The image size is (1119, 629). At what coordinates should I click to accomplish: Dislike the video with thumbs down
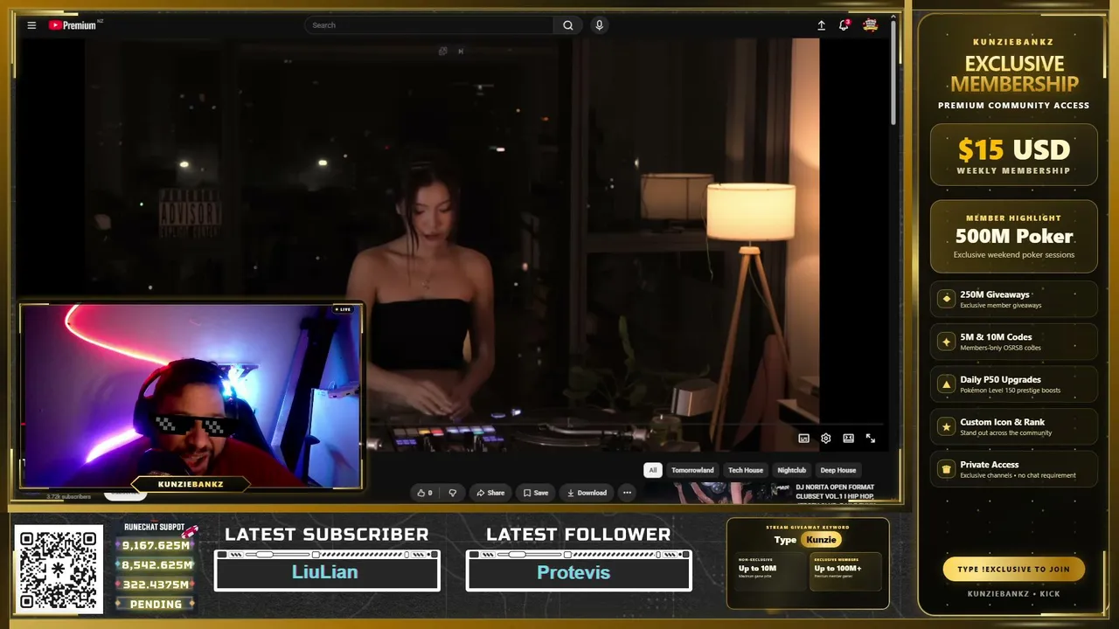[x=452, y=493]
